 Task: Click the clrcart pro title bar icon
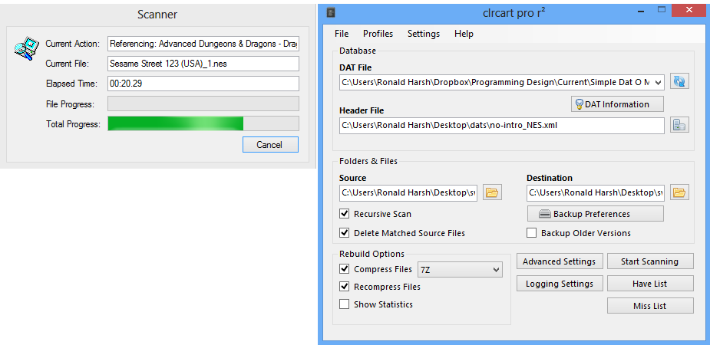(331, 12)
